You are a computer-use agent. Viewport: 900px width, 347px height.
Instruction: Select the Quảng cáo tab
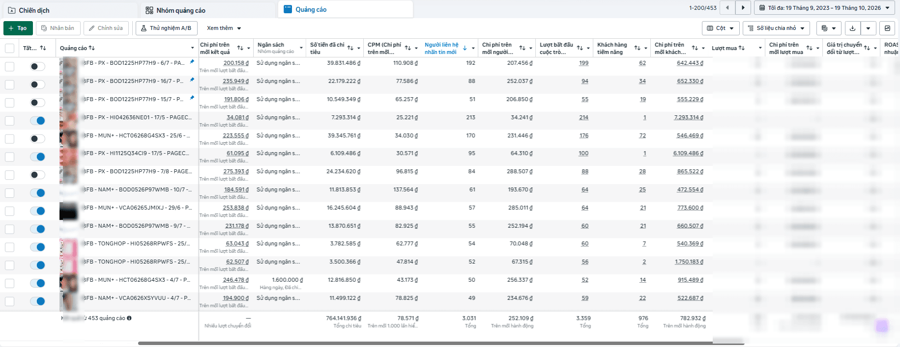(x=346, y=9)
